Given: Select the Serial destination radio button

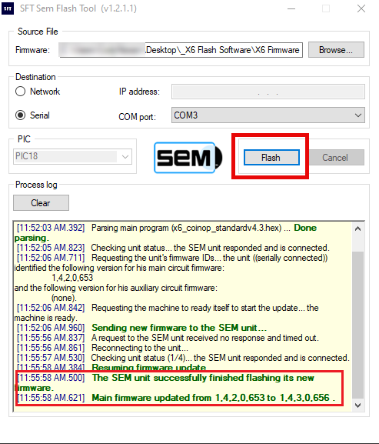Looking at the screenshot, I should 20,115.
